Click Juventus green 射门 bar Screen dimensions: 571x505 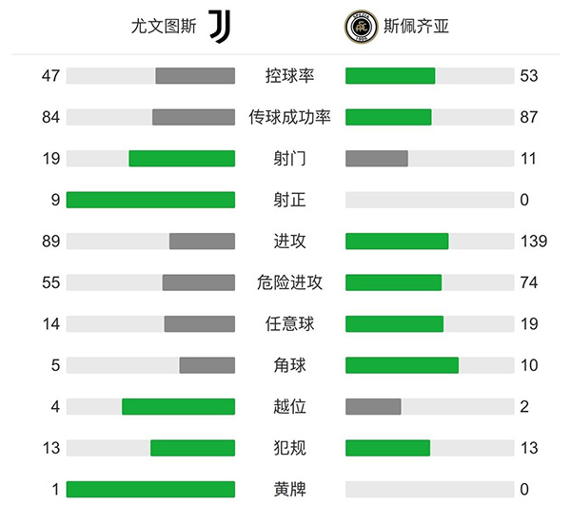tap(182, 159)
